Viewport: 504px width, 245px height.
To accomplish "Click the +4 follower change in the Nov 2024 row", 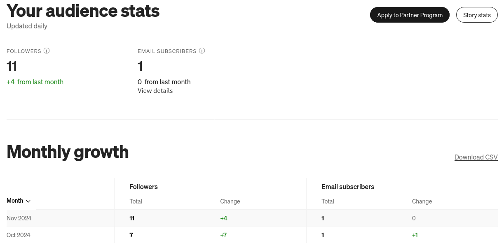I will coord(224,218).
